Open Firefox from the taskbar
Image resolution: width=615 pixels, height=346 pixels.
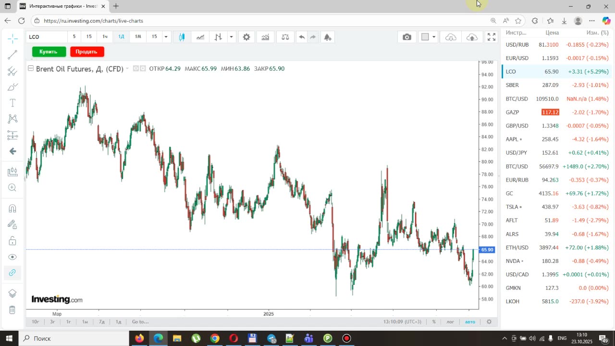point(139,338)
